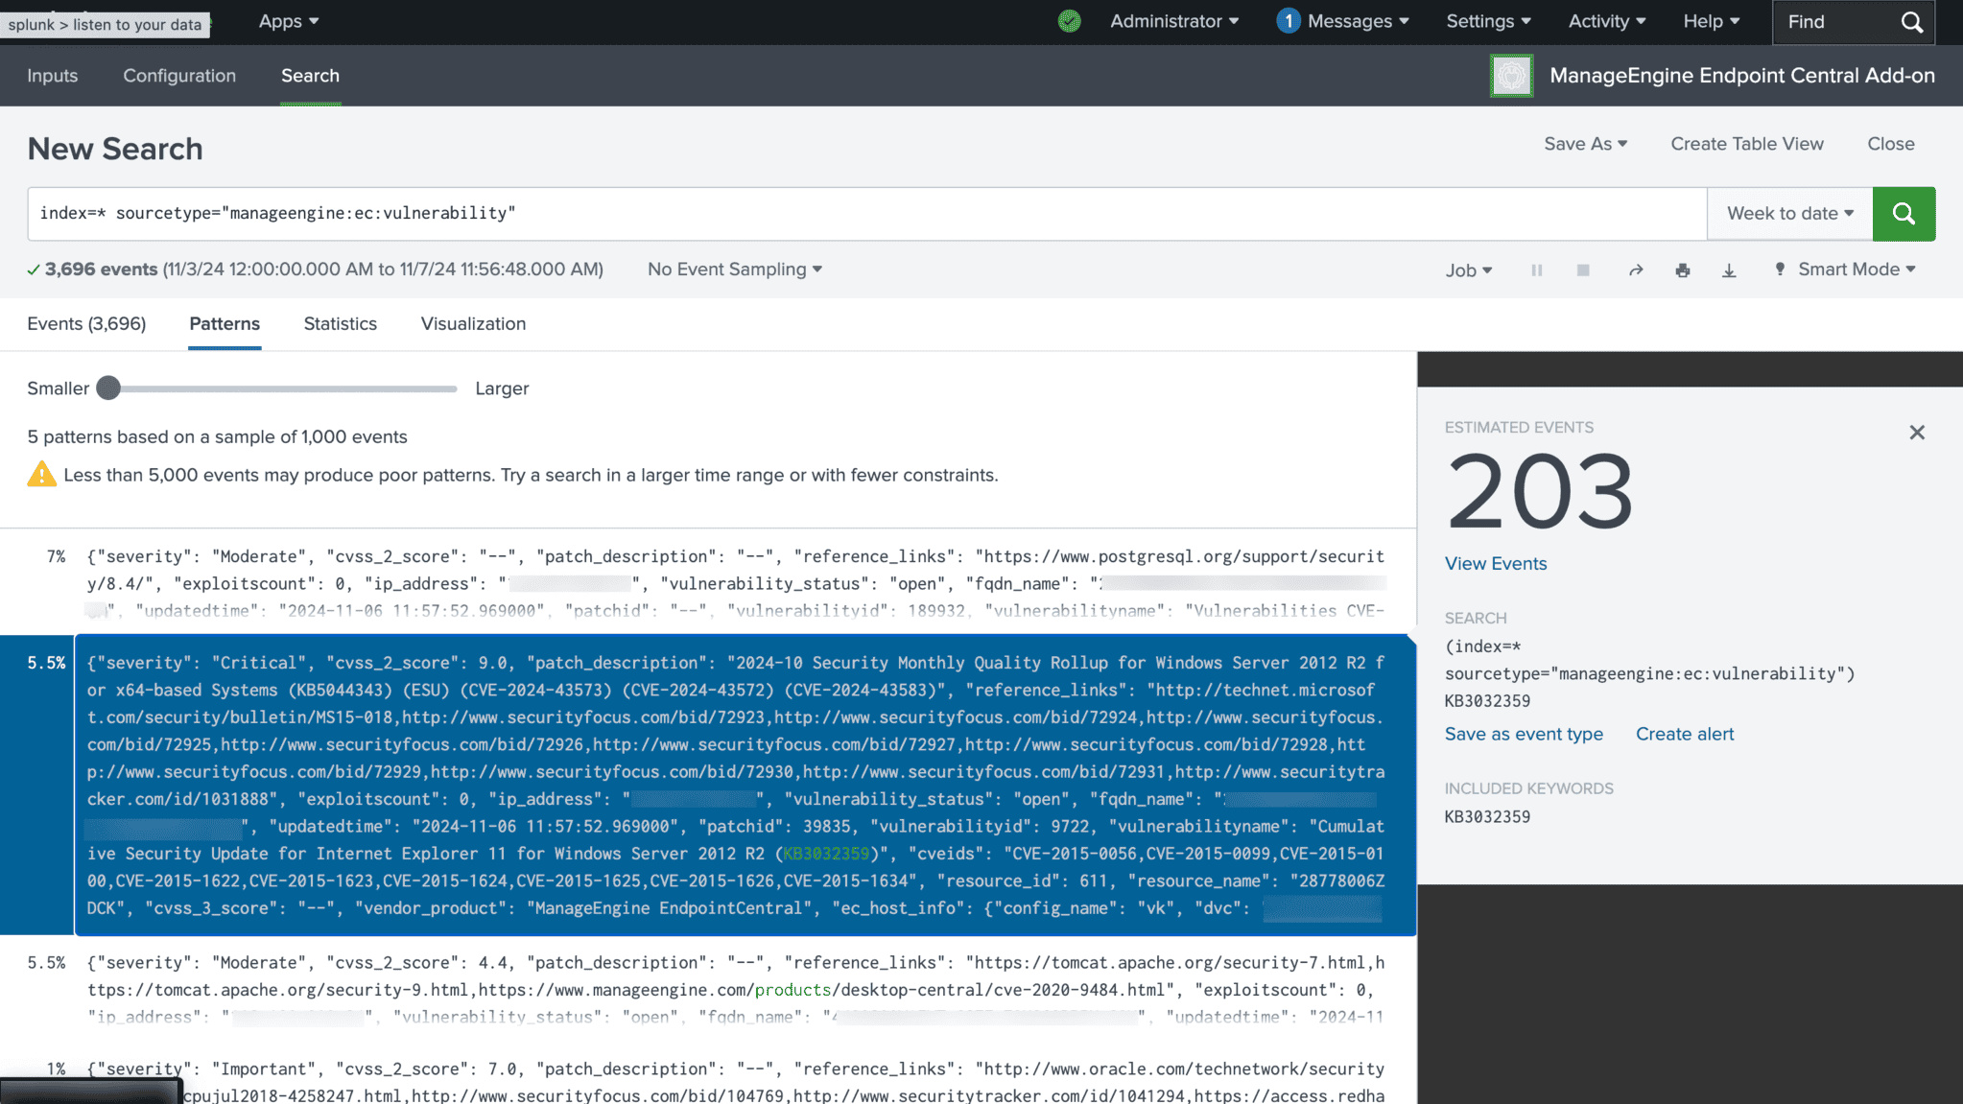The height and width of the screenshot is (1104, 1963).
Task: Click the pause job icon
Action: [1537, 270]
